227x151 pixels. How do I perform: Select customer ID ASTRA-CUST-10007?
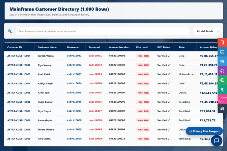point(19,111)
